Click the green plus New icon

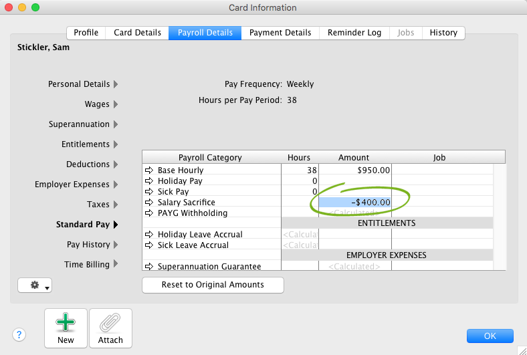click(66, 324)
